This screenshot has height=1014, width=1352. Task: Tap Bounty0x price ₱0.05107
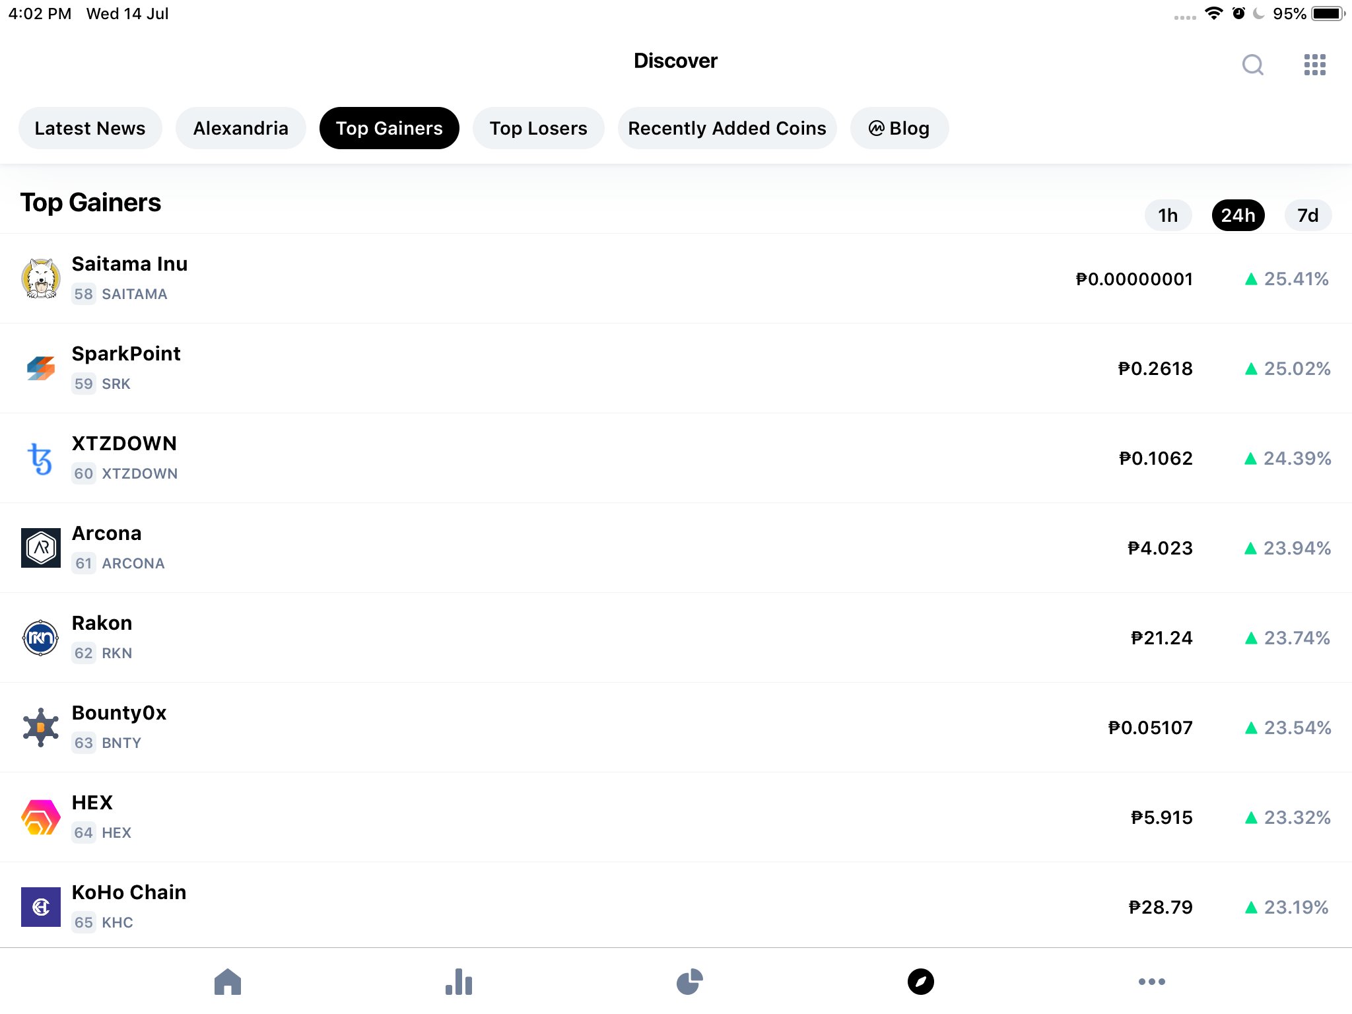(x=1151, y=727)
